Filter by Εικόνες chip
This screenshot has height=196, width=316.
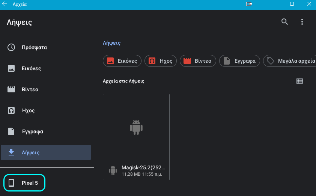(x=122, y=61)
